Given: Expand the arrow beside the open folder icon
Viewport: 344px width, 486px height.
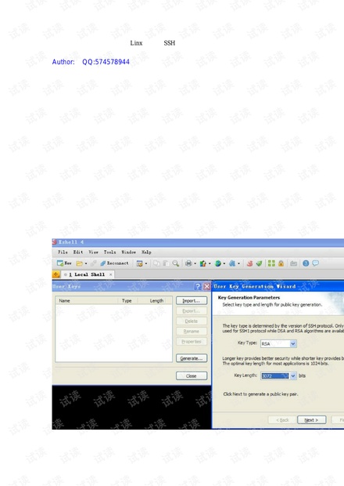Looking at the screenshot, I should pyautogui.click(x=86, y=263).
